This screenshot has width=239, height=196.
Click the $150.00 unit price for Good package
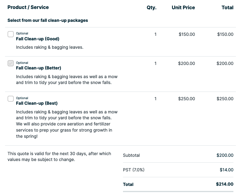pos(187,34)
